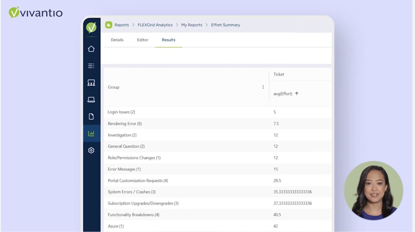Expand the Login Issues (2) group row
This screenshot has height=232, width=415.
pos(121,112)
